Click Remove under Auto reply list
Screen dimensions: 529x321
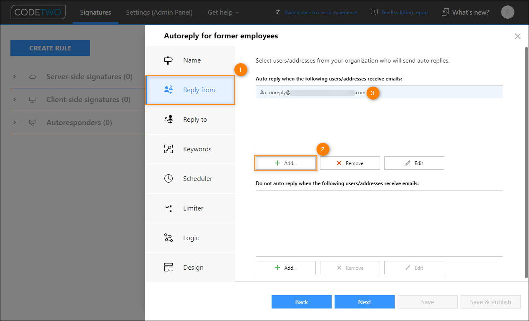(350, 163)
